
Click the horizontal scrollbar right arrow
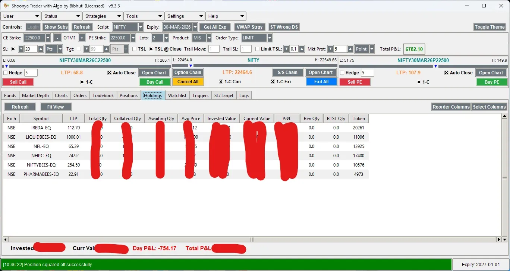pos(499,240)
